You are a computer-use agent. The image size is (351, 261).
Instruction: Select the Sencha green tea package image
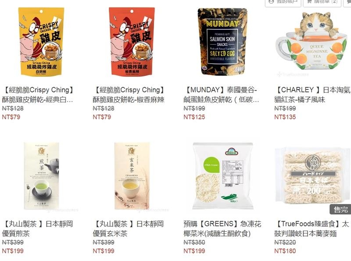coord(42,176)
